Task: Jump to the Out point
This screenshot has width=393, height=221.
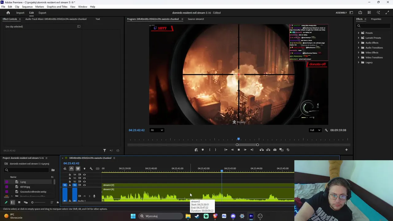Action: (252, 150)
